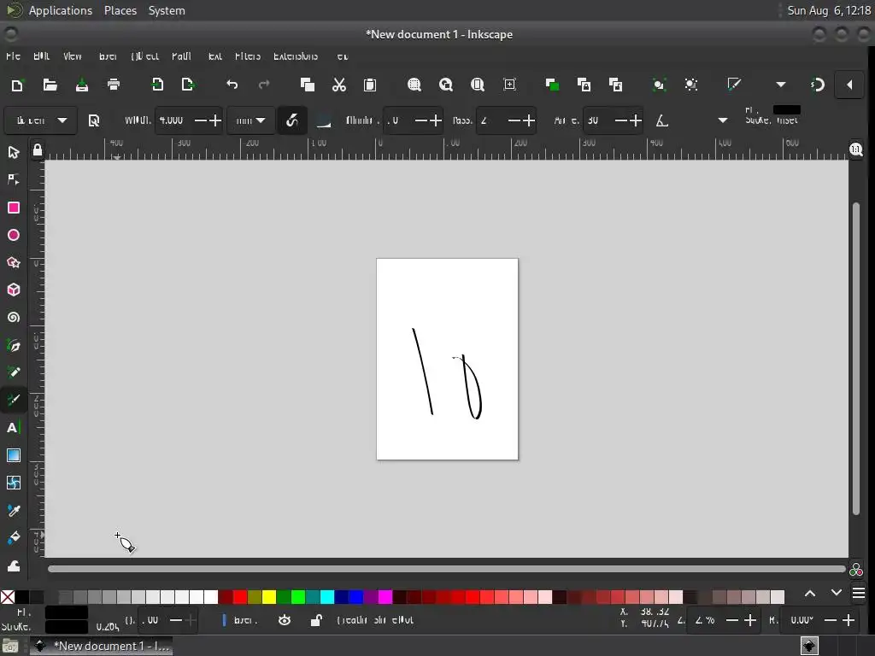This screenshot has width=875, height=656.
Task: Zoom to fit drawing icon
Action: point(445,85)
